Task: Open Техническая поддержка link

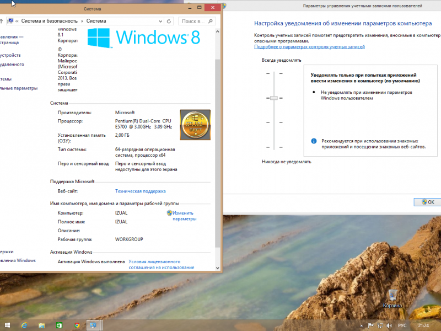Action: (141, 191)
